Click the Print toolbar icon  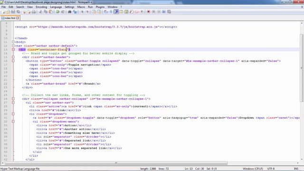(34, 12)
